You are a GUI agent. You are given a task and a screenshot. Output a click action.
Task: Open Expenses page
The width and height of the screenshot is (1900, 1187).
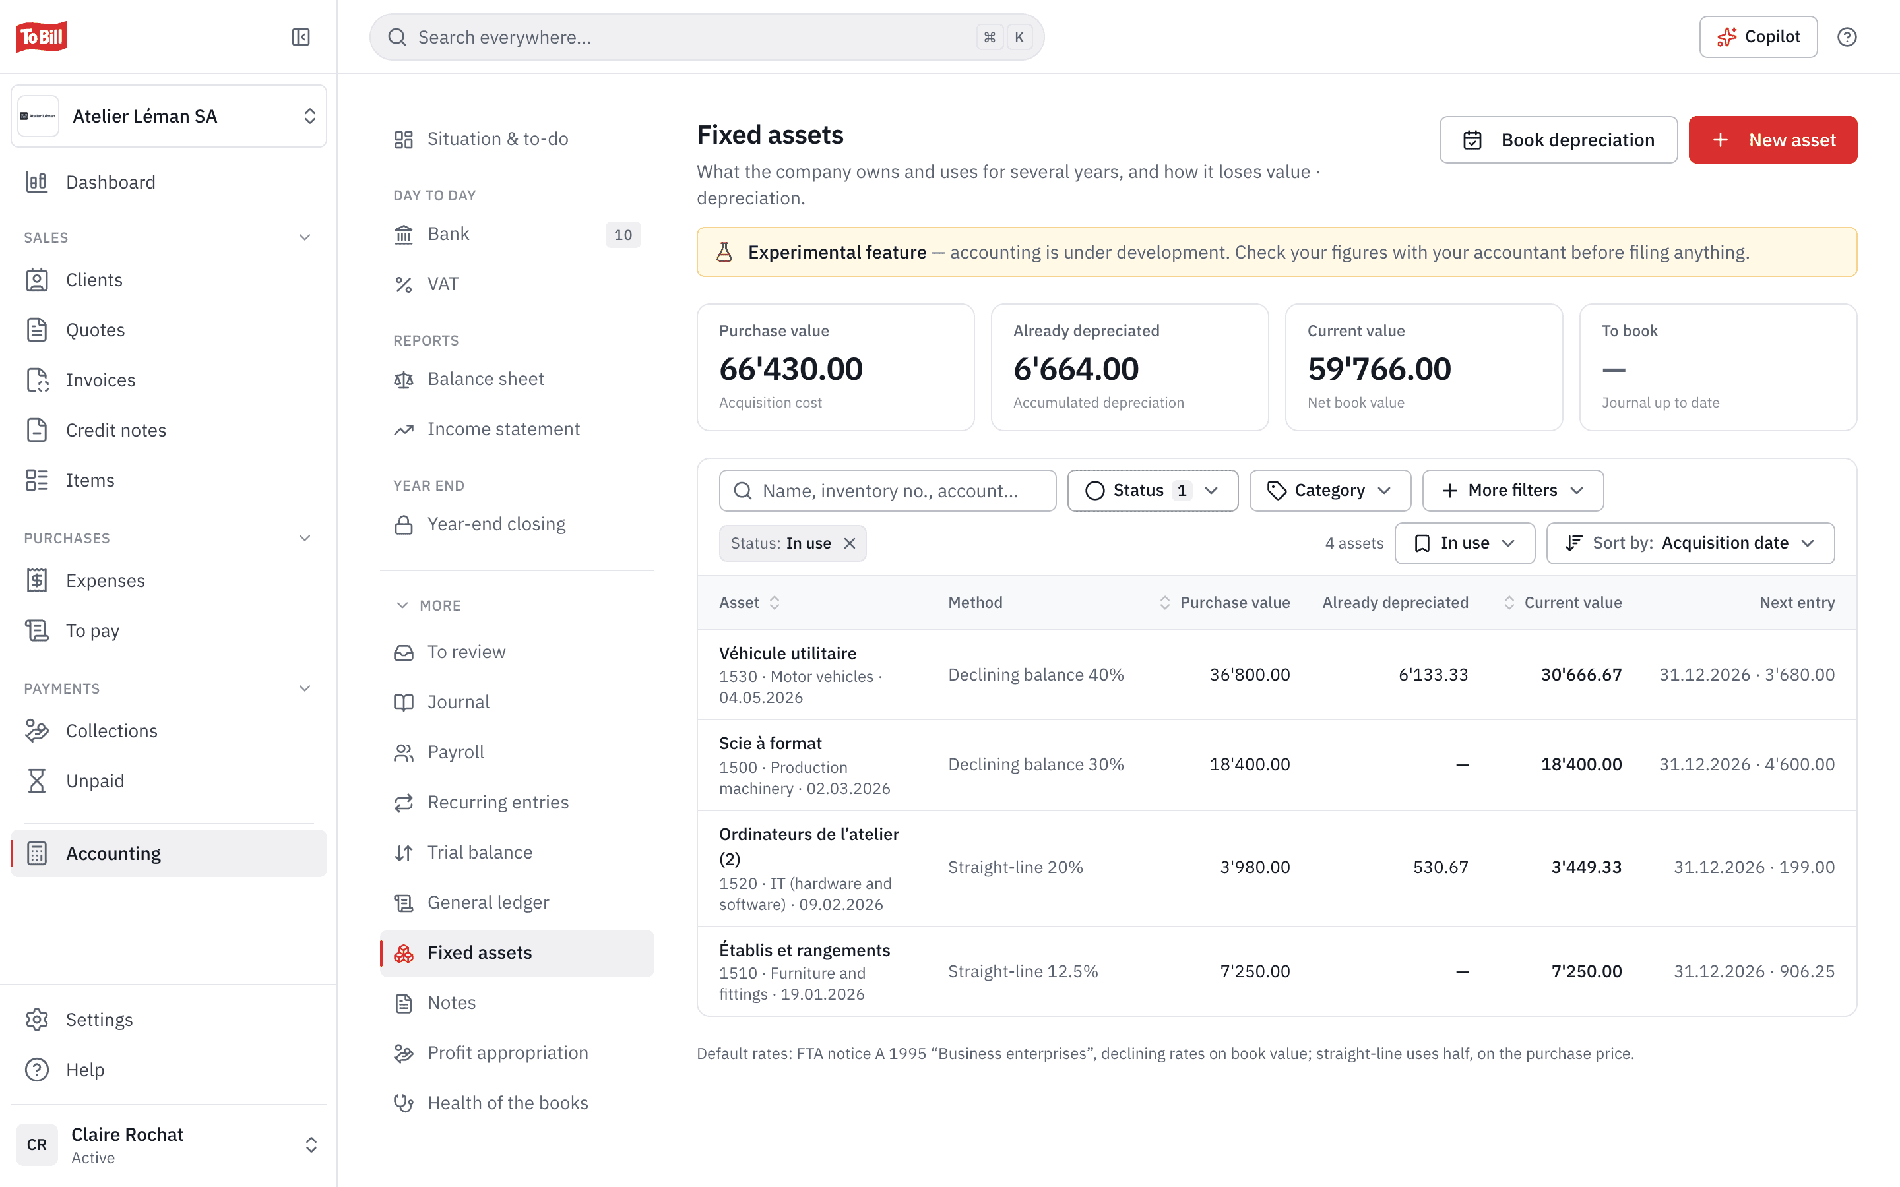coord(169,580)
